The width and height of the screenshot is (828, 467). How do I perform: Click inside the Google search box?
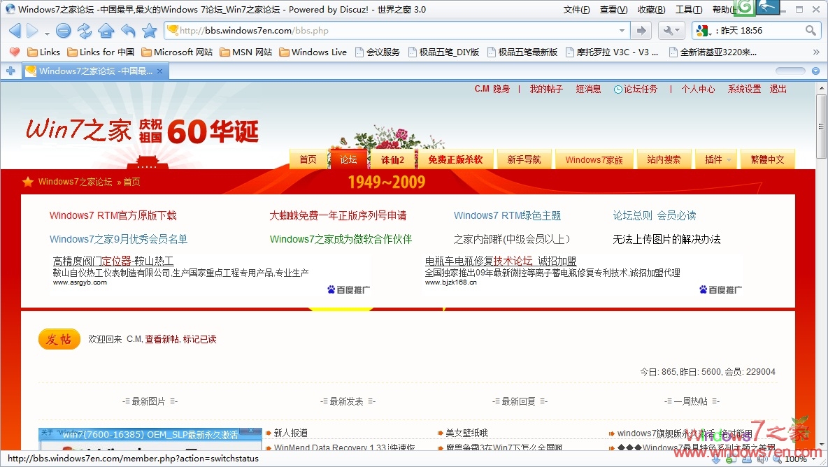coord(759,31)
